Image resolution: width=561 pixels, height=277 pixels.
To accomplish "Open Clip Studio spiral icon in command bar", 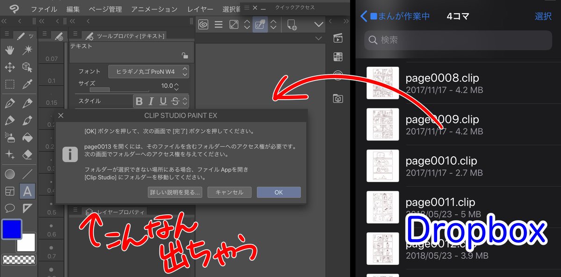I will click(203, 25).
